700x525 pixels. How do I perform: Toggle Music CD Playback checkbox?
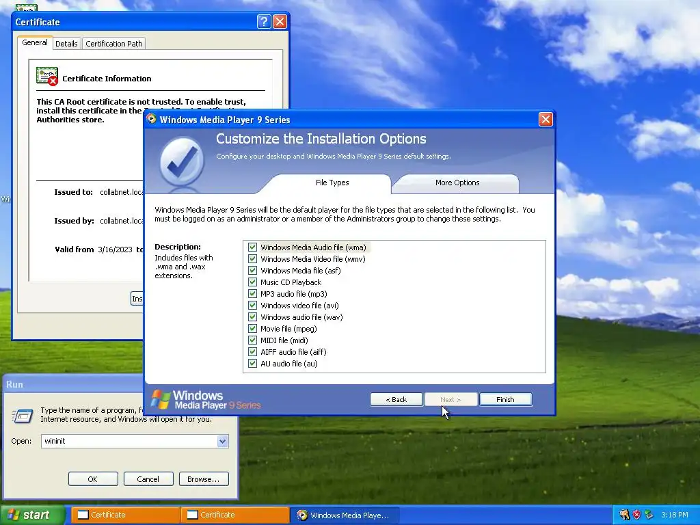(253, 282)
